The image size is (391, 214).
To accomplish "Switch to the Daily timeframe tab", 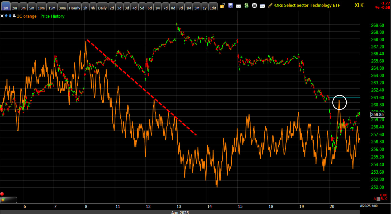I will 102,8.
